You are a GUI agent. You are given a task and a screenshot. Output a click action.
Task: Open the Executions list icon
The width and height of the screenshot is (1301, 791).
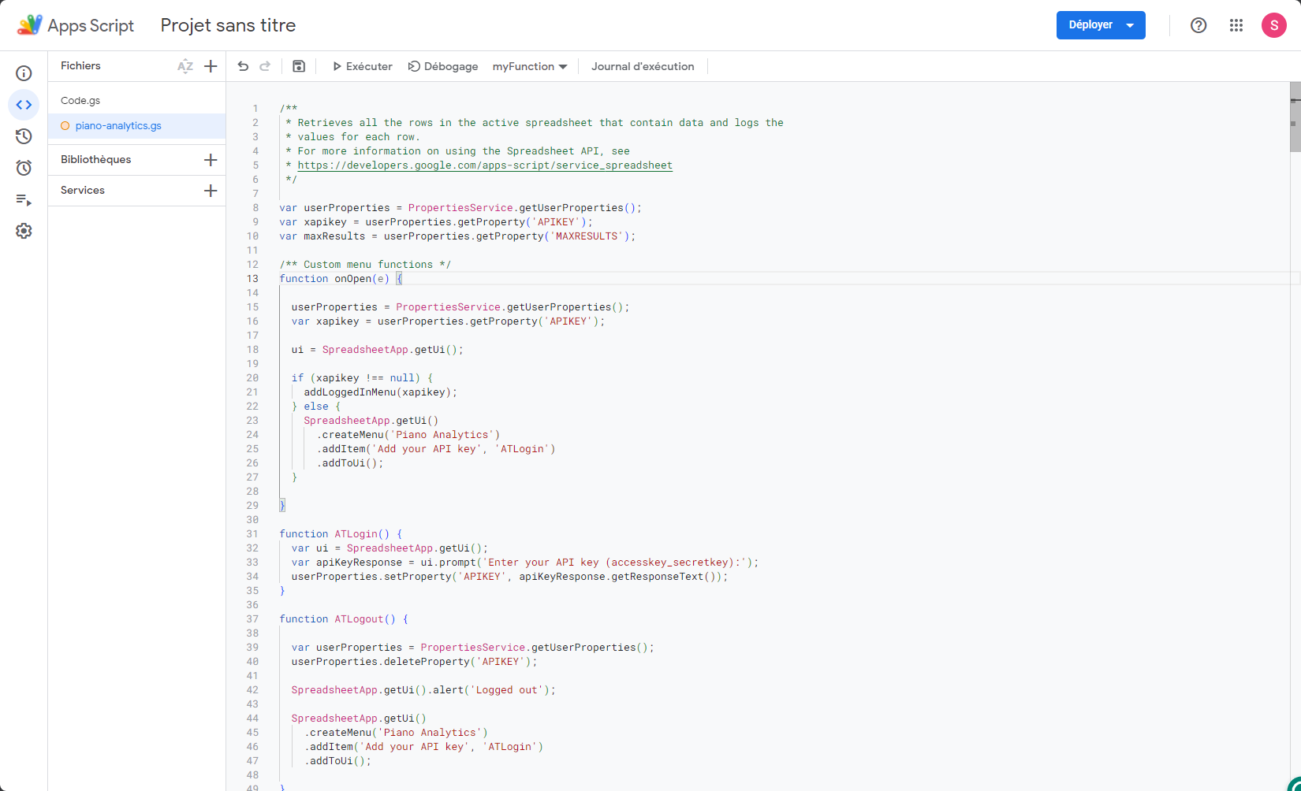(24, 200)
